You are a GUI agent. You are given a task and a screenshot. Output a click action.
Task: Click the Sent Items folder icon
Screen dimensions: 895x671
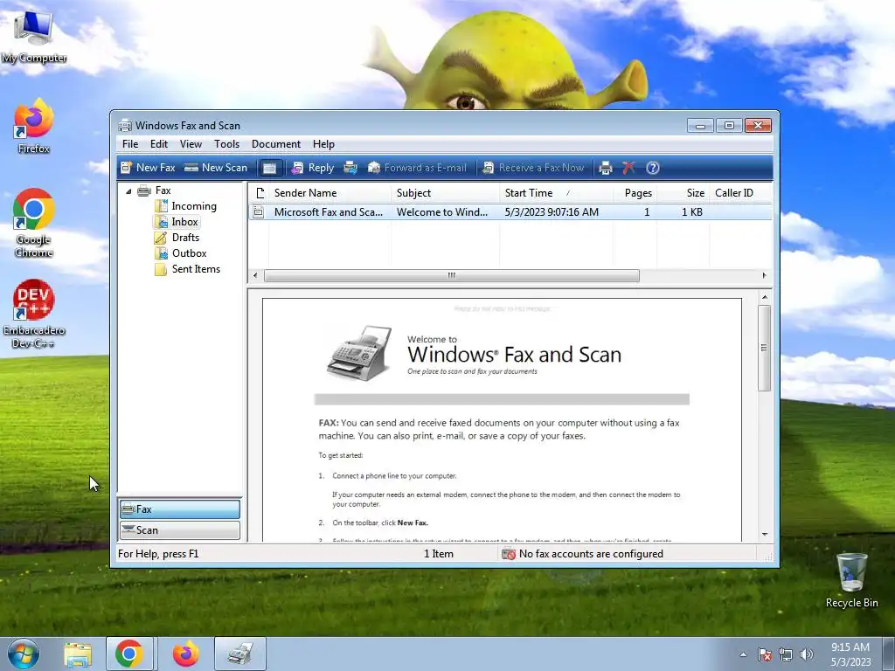161,269
